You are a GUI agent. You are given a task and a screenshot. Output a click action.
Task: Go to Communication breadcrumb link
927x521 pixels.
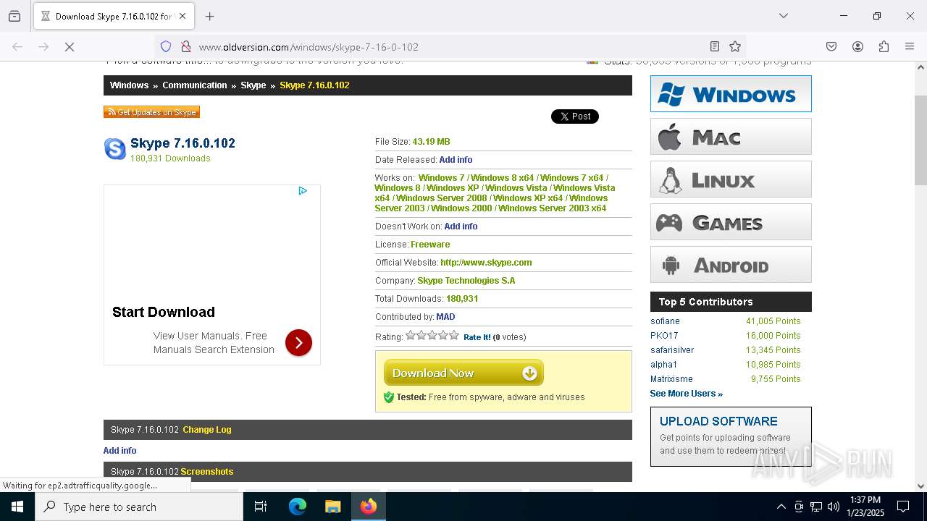pos(195,85)
